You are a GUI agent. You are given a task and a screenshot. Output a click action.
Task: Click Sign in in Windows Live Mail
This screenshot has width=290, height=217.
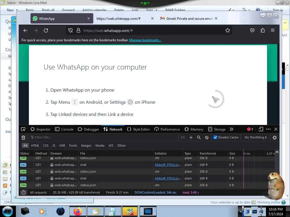(278, 10)
